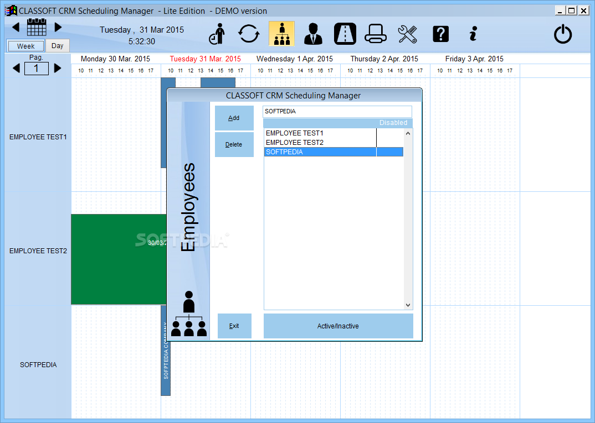Go to previous week arrow beside calendar
The height and width of the screenshot is (423, 595).
[16, 27]
